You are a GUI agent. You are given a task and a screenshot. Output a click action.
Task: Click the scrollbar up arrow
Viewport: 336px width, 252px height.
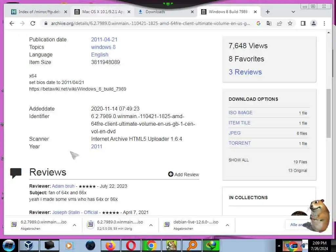[x=328, y=32]
